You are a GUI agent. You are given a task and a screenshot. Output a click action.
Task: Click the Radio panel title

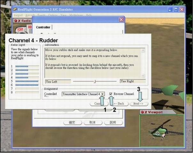pos(26,21)
